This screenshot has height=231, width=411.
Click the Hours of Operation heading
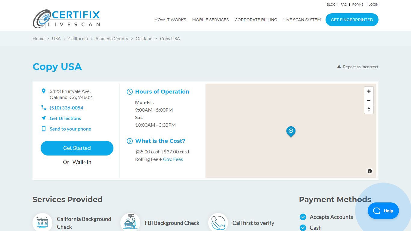[x=162, y=92]
